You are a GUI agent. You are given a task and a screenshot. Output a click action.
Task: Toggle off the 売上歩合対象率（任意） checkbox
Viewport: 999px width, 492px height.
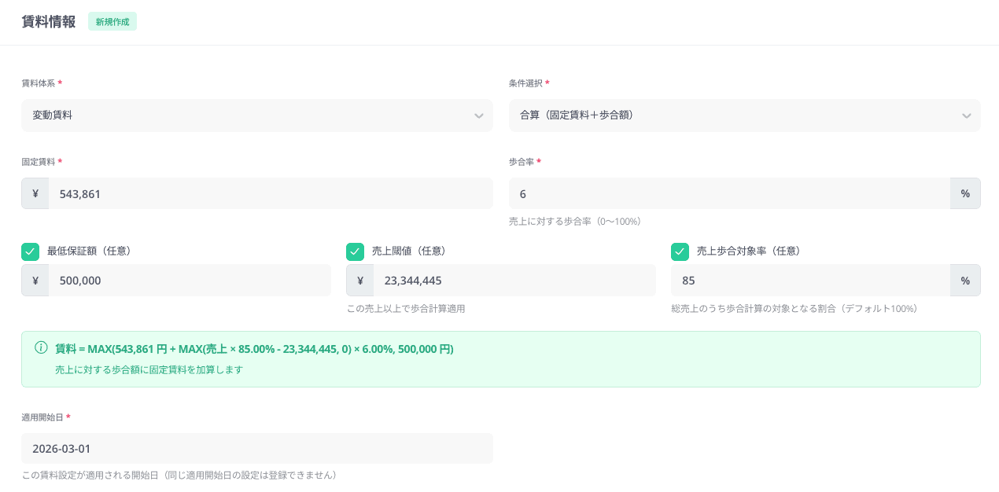click(680, 252)
